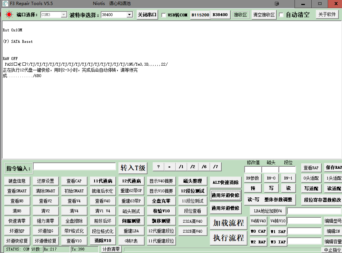Click the title bar extra window icon
342x253 pixels.
tap(277, 4)
